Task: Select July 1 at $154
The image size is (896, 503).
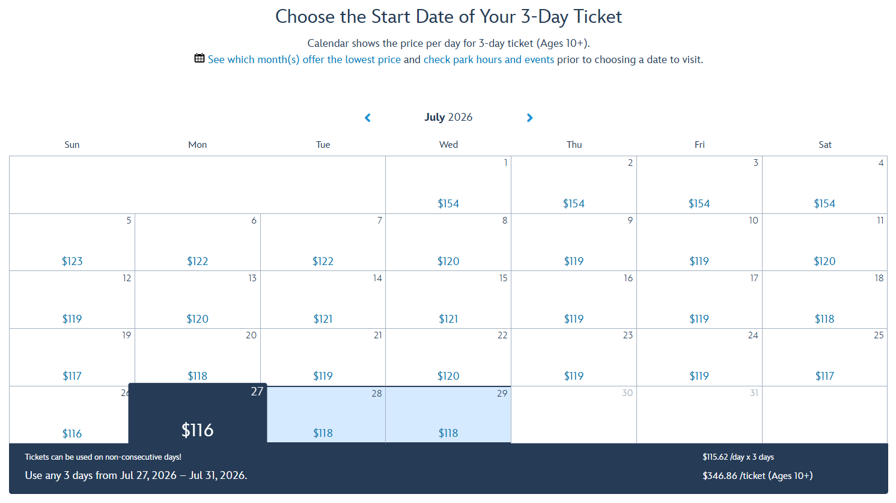Action: point(448,185)
